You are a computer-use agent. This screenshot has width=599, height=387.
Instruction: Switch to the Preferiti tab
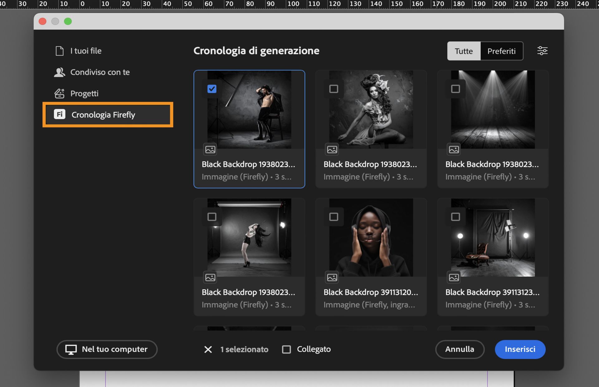(x=501, y=51)
